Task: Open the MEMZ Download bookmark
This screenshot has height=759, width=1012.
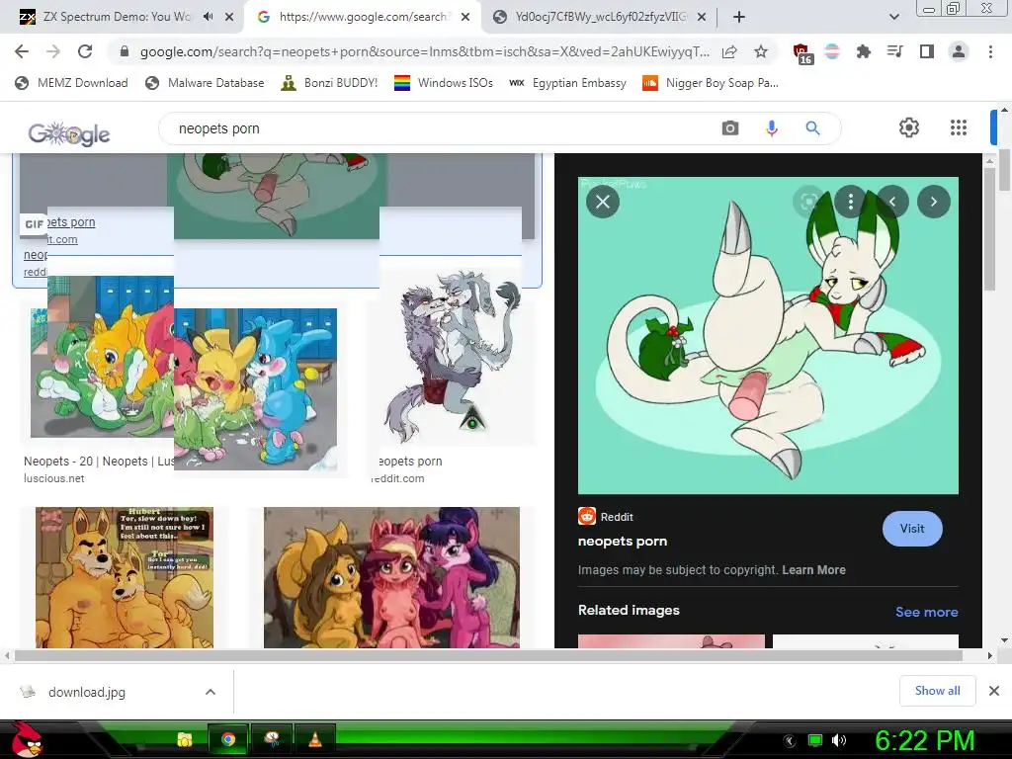Action: pyautogui.click(x=71, y=83)
